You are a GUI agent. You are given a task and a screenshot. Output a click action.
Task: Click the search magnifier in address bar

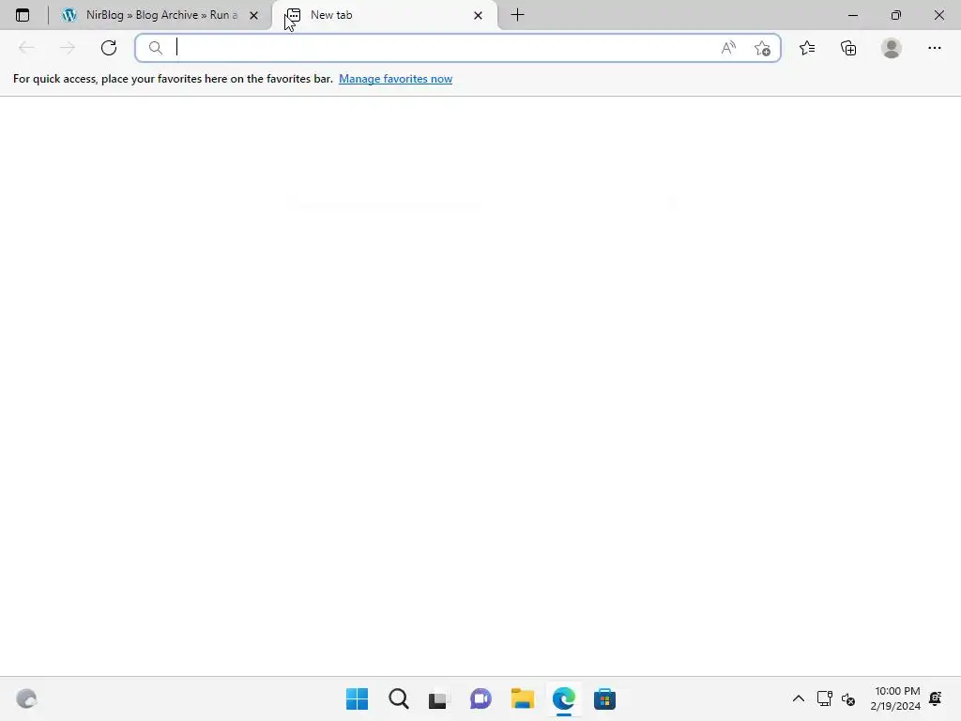(x=156, y=48)
